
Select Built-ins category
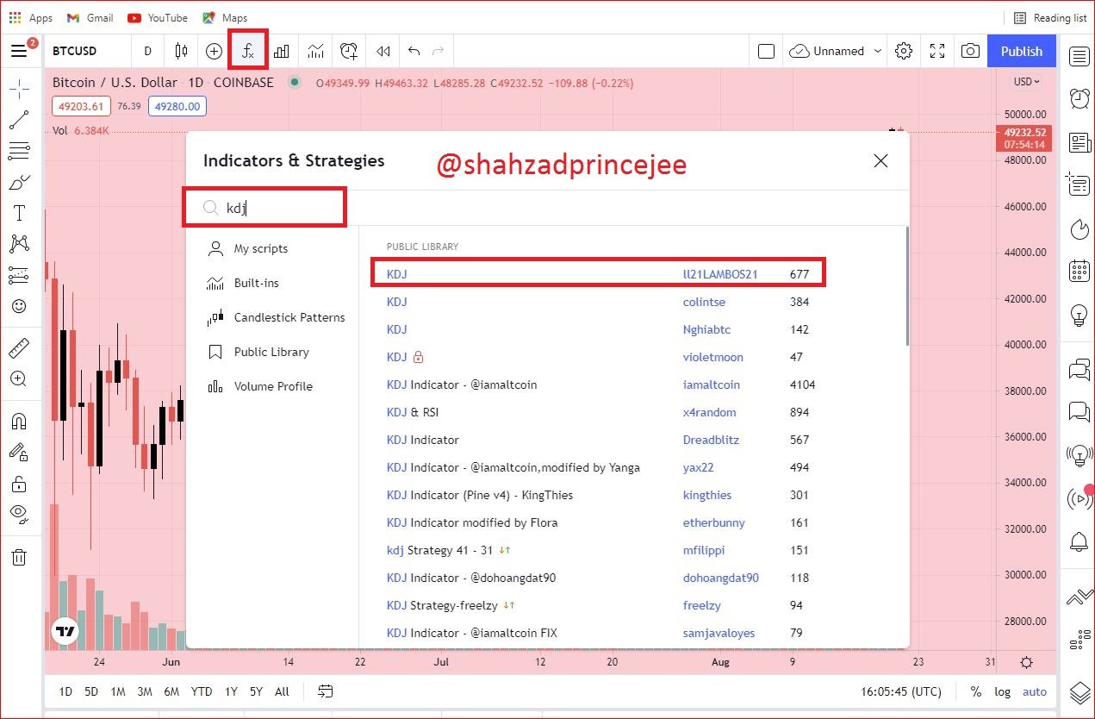(257, 283)
